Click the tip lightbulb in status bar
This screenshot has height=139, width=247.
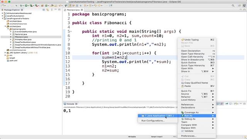(x=245, y=137)
